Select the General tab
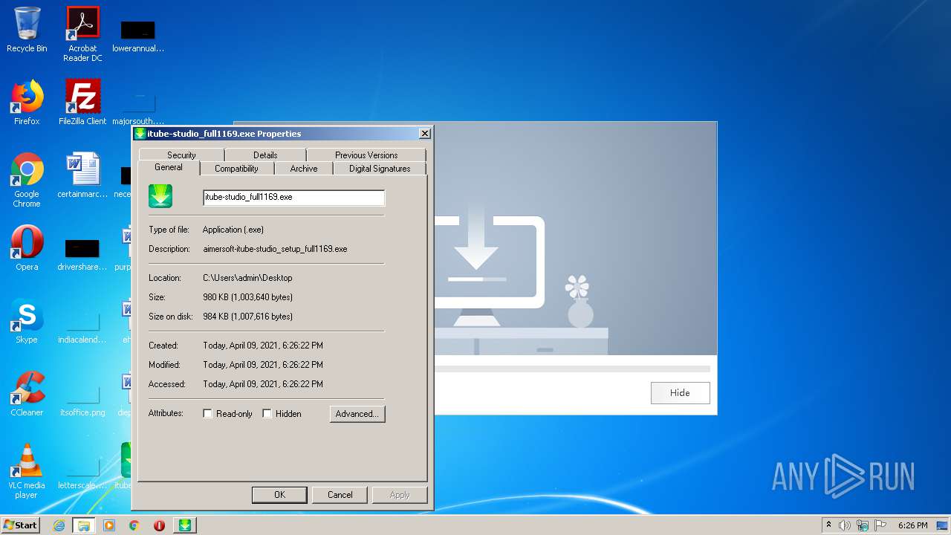Image resolution: width=951 pixels, height=535 pixels. click(169, 168)
